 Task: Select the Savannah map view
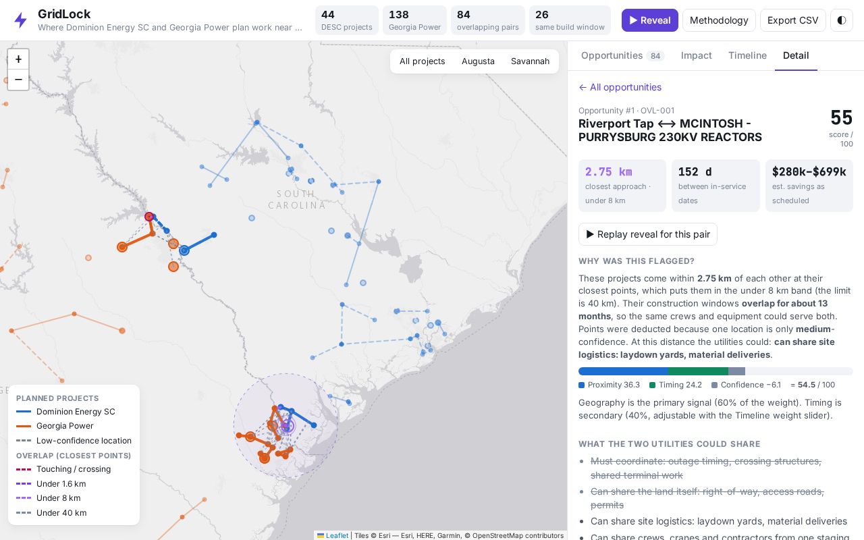click(x=530, y=61)
